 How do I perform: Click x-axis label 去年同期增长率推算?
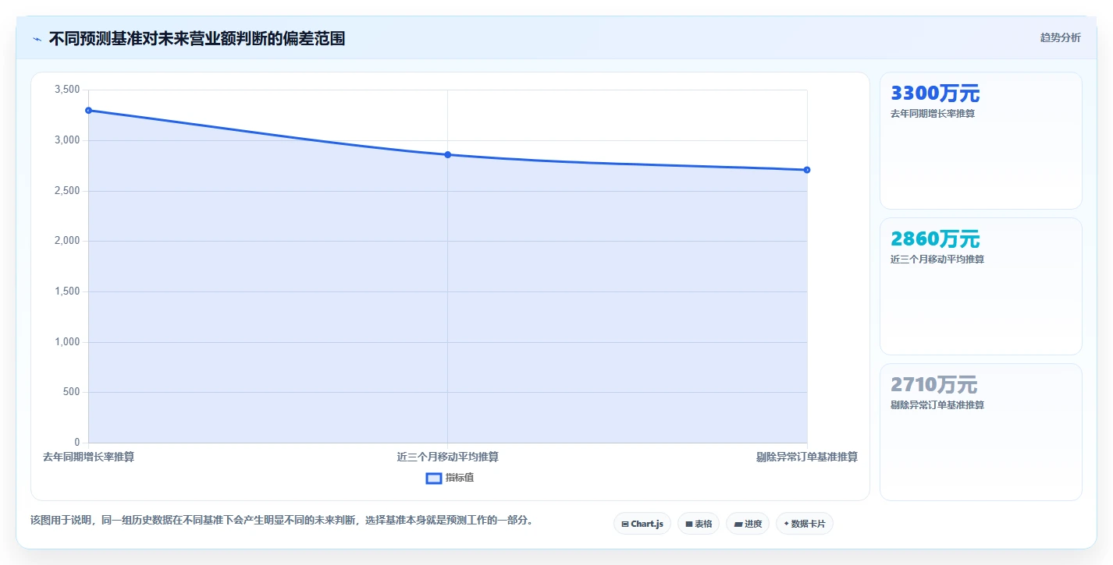pyautogui.click(x=88, y=457)
